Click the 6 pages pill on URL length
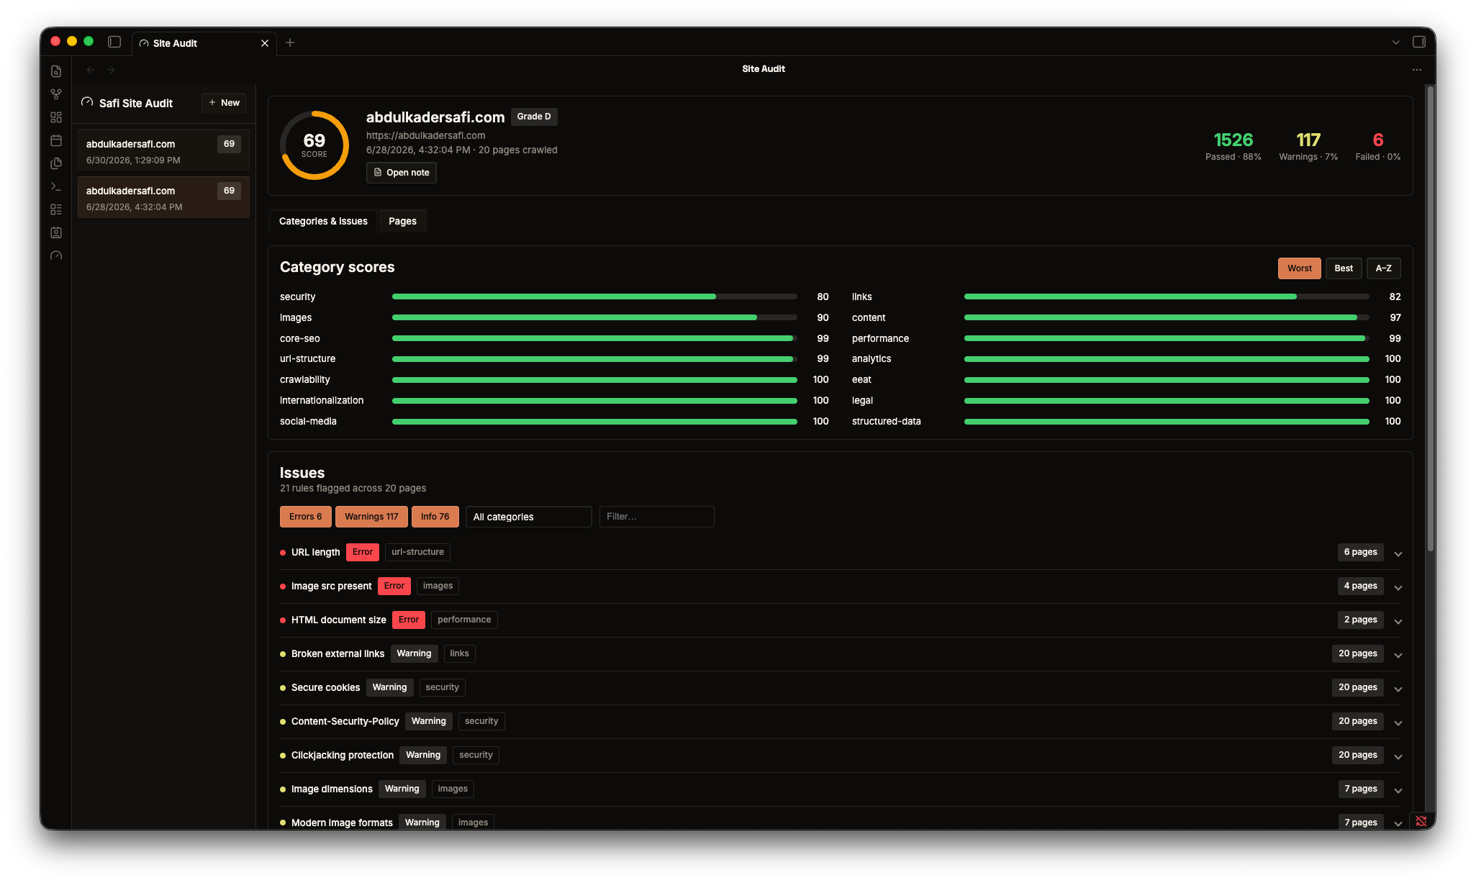This screenshot has height=883, width=1476. 1360,552
